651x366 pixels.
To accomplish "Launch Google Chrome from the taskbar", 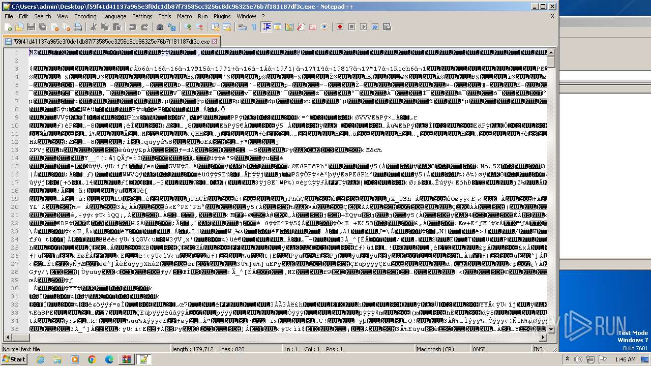I will [x=92, y=359].
